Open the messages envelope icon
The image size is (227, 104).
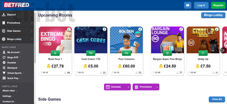(x=188, y=5)
